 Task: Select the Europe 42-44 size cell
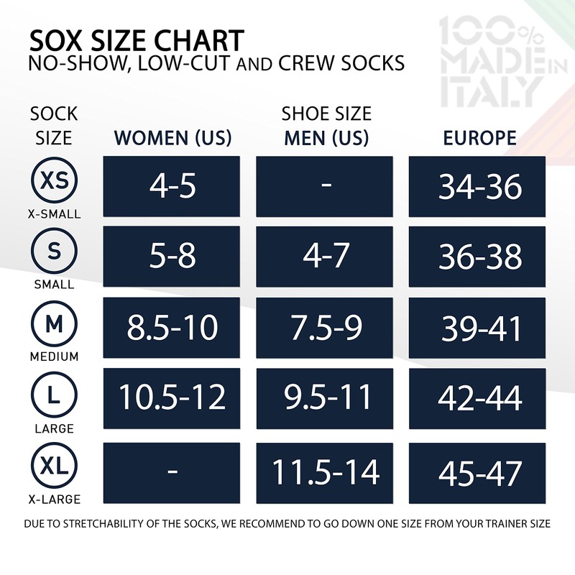click(479, 399)
